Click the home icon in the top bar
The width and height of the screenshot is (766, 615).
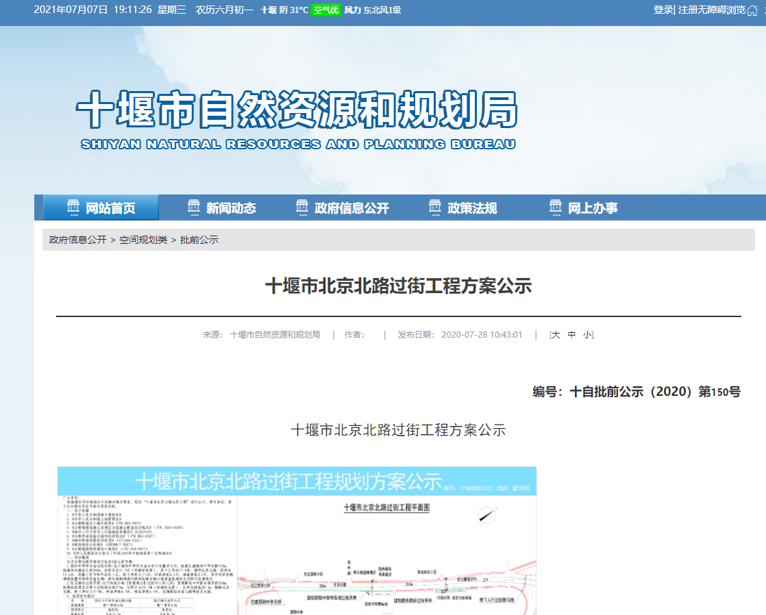[x=752, y=10]
